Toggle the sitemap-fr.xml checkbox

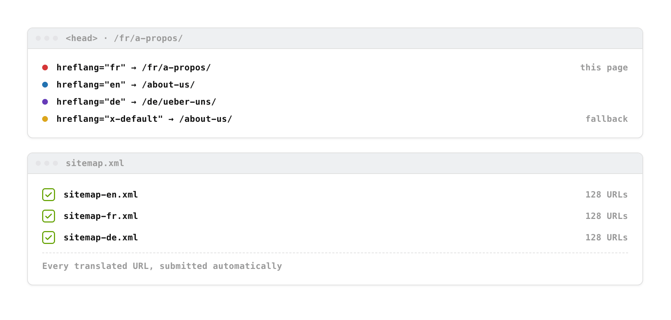pyautogui.click(x=49, y=216)
